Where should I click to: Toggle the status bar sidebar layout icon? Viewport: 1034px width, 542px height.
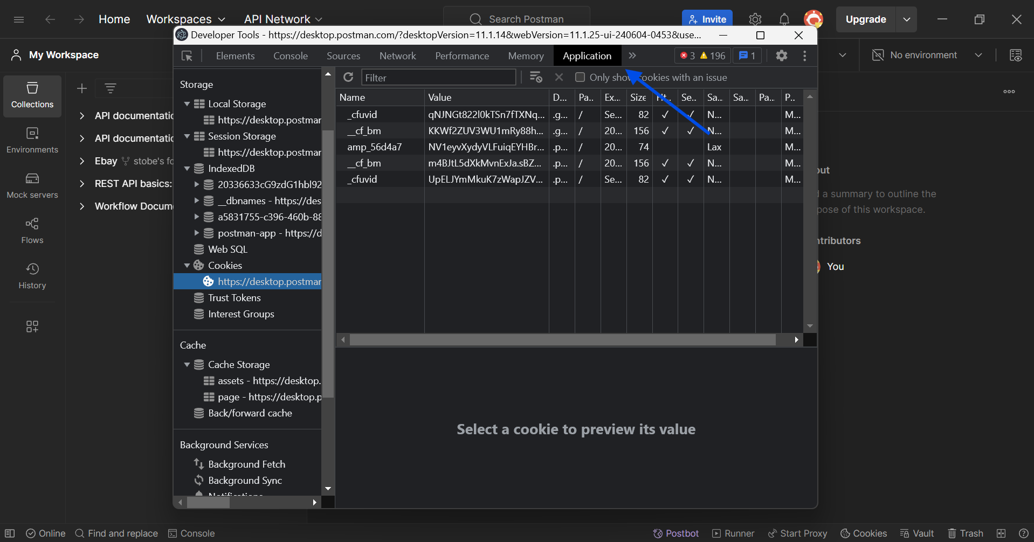coord(10,533)
